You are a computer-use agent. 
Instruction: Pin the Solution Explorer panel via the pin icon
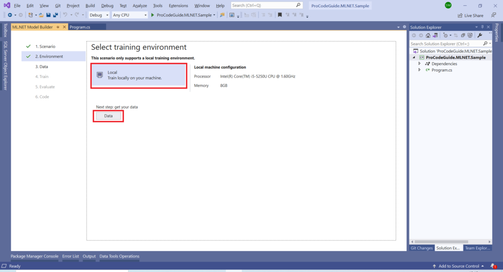tap(482, 27)
